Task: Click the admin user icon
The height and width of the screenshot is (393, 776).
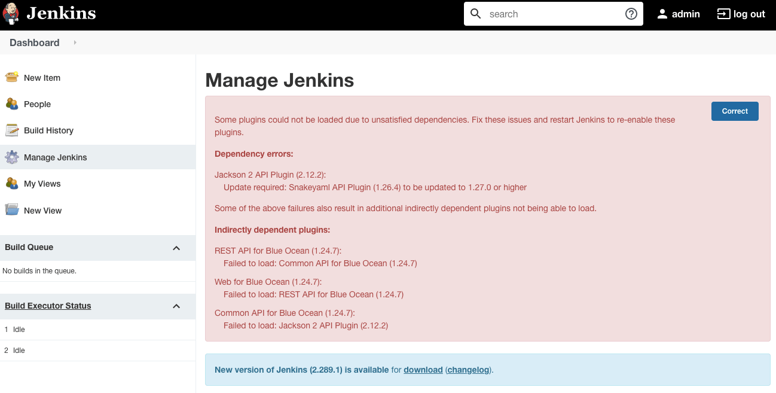Action: tap(662, 14)
